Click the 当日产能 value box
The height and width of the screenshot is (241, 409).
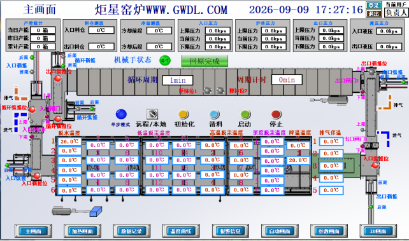(43, 30)
